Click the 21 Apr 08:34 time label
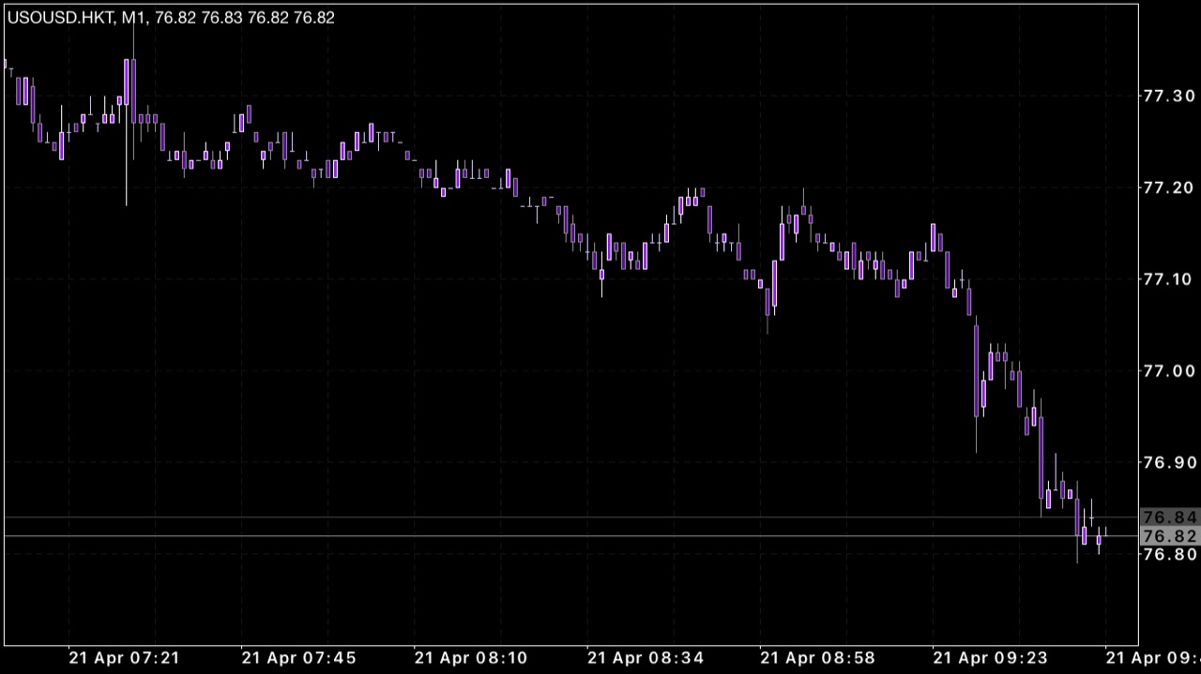This screenshot has height=674, width=1201. [646, 657]
